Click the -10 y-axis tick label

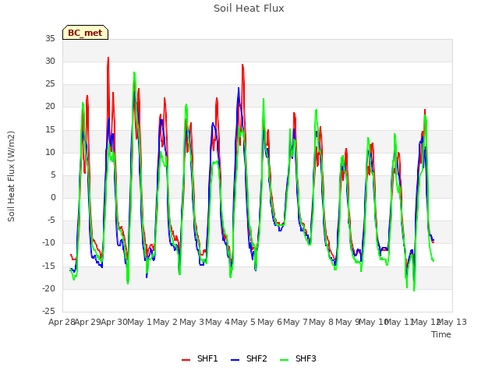[x=49, y=243]
